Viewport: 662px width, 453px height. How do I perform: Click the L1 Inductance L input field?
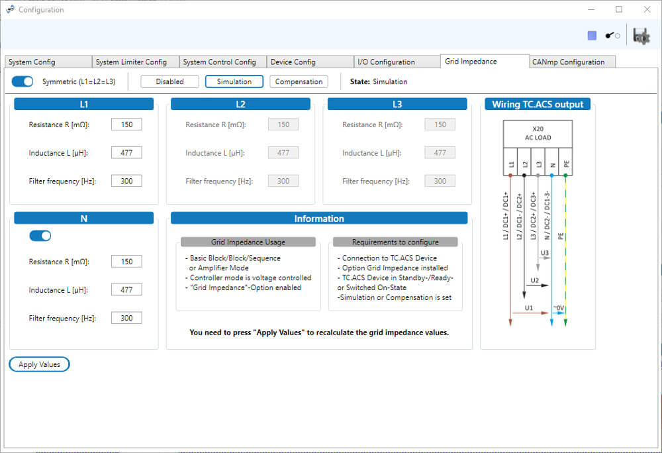coord(126,153)
